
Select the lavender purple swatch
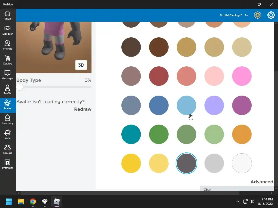pos(214,105)
